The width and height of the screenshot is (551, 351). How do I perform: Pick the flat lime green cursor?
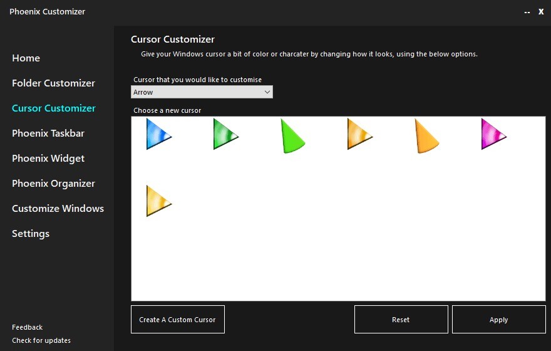[293, 136]
